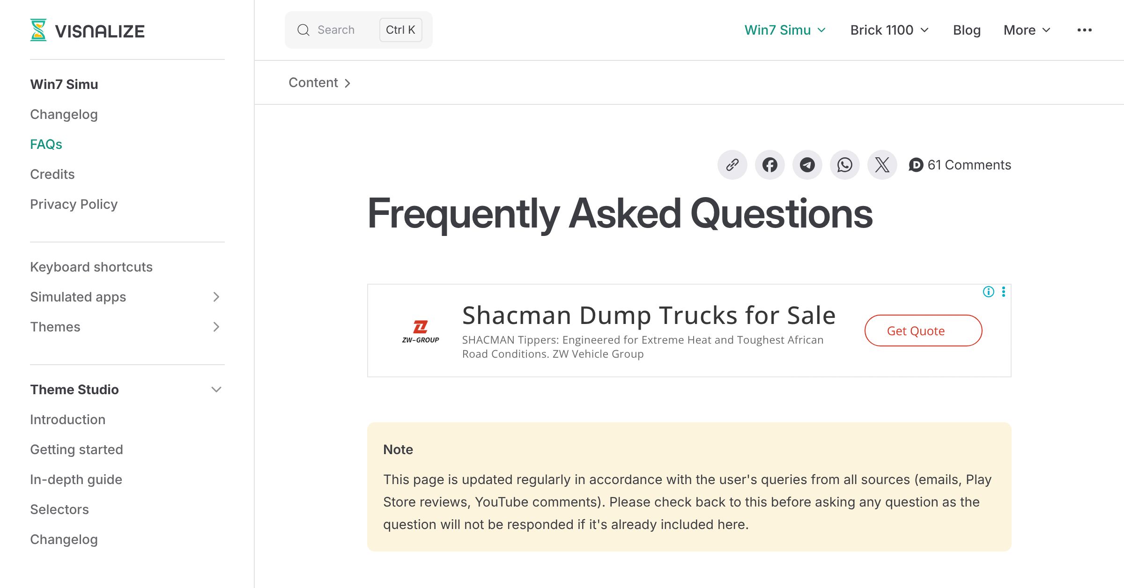The width and height of the screenshot is (1124, 588).
Task: Click the Note heading in callout
Action: pos(398,449)
